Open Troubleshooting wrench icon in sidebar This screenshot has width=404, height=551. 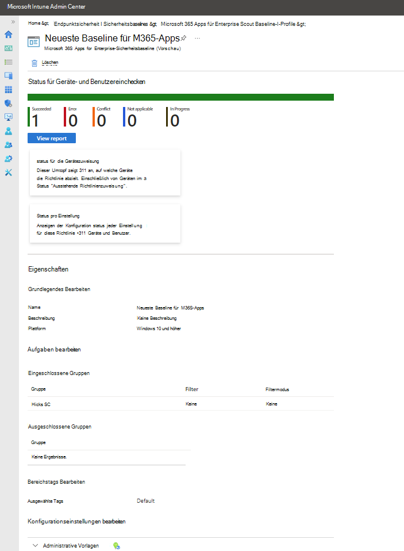coord(9,173)
